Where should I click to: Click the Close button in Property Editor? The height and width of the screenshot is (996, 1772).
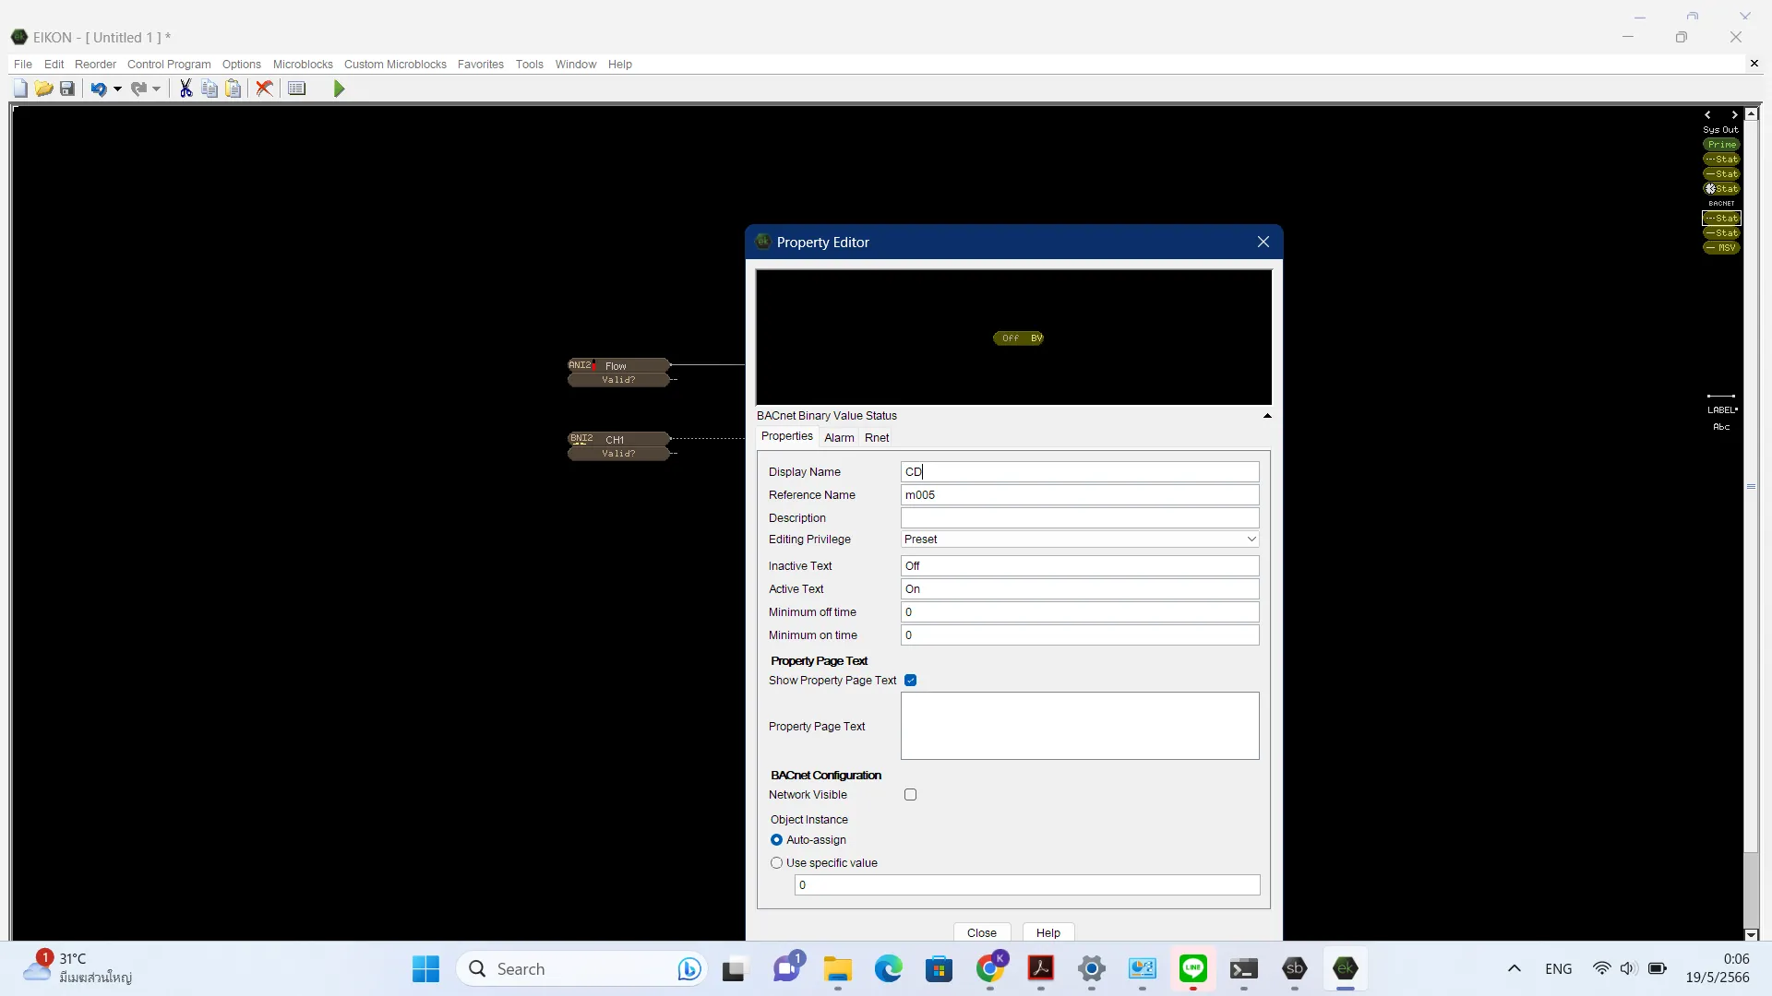point(982,932)
